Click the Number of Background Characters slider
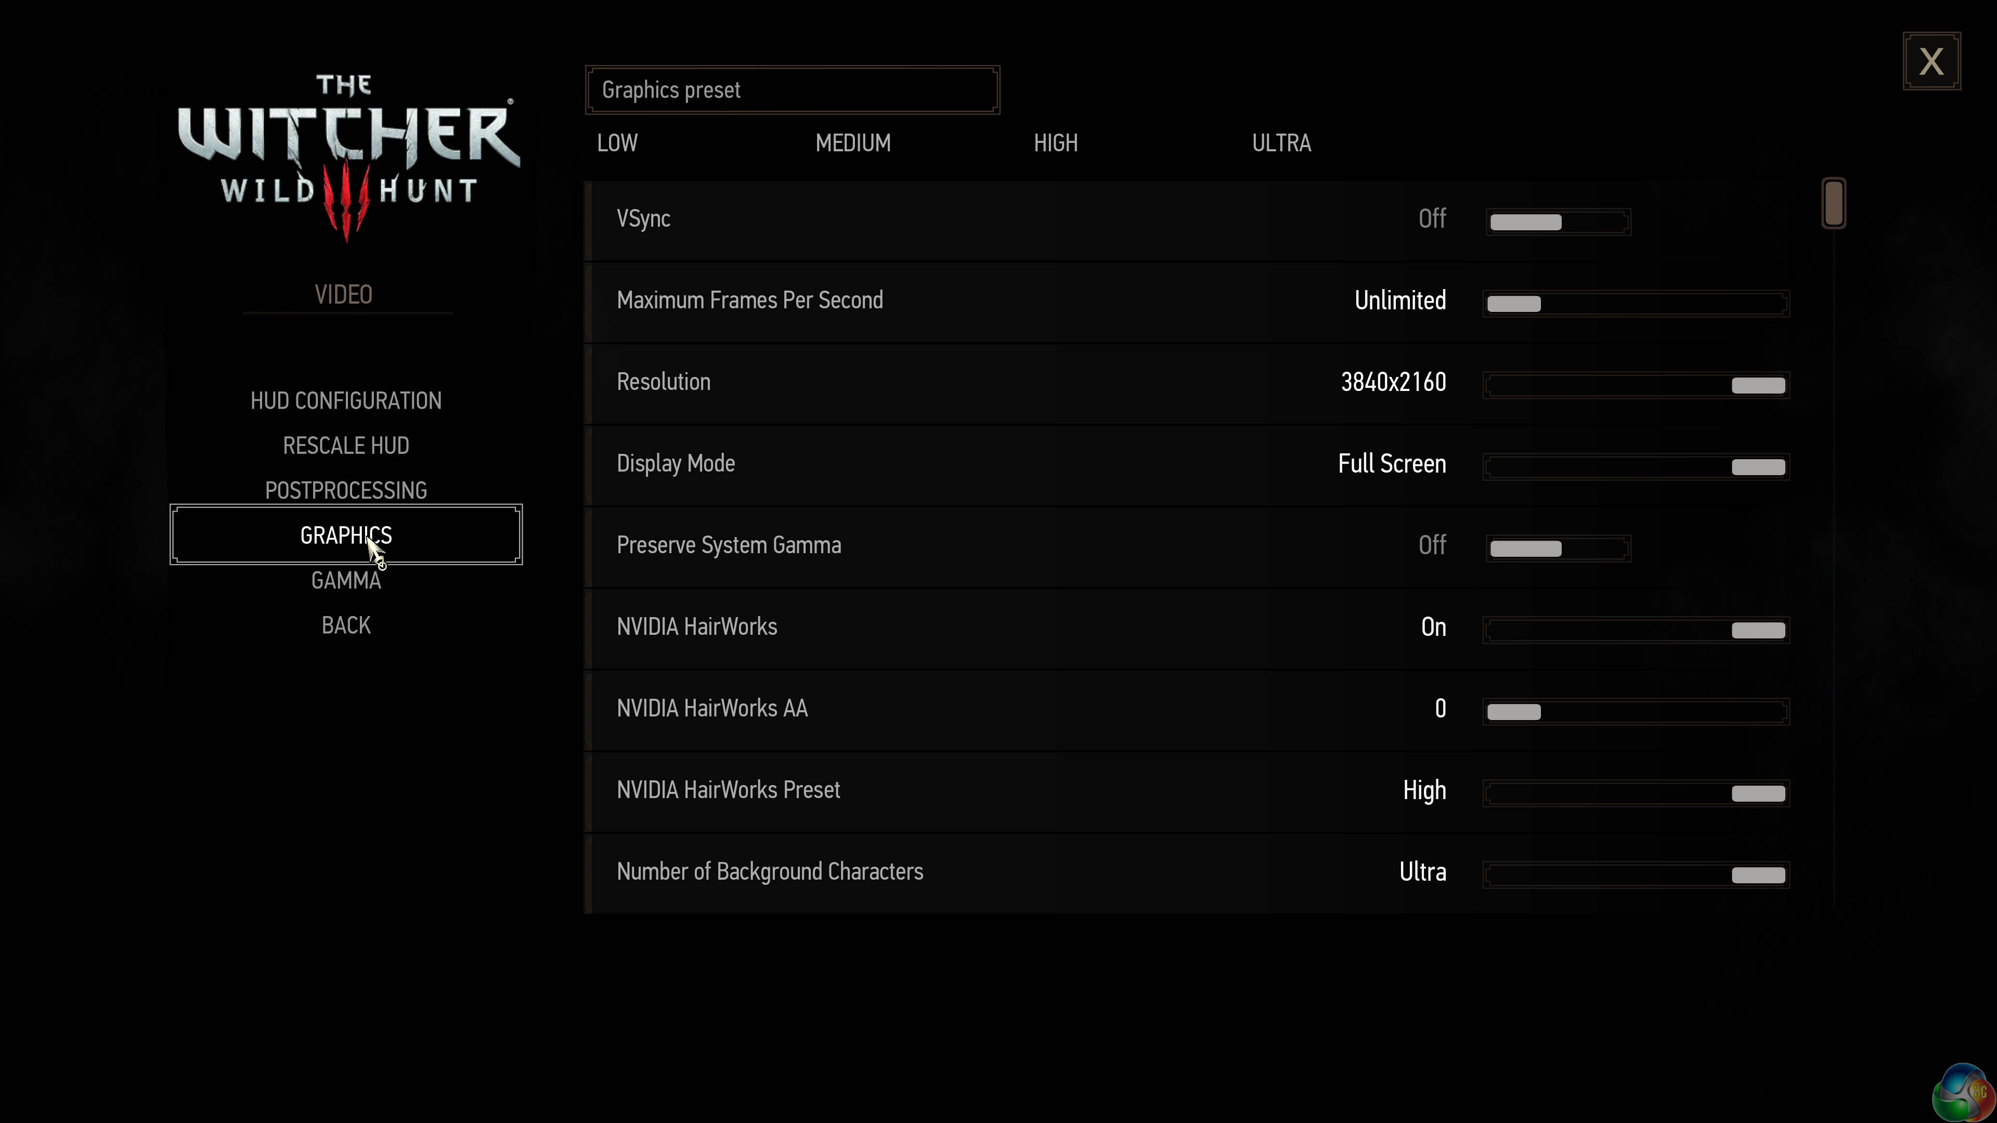1997x1123 pixels. [x=1635, y=875]
